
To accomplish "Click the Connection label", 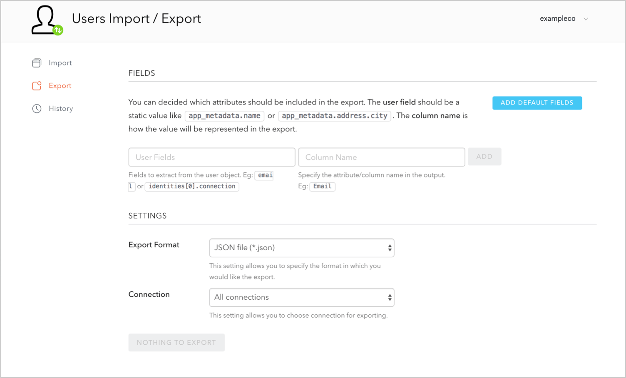I will tap(149, 294).
